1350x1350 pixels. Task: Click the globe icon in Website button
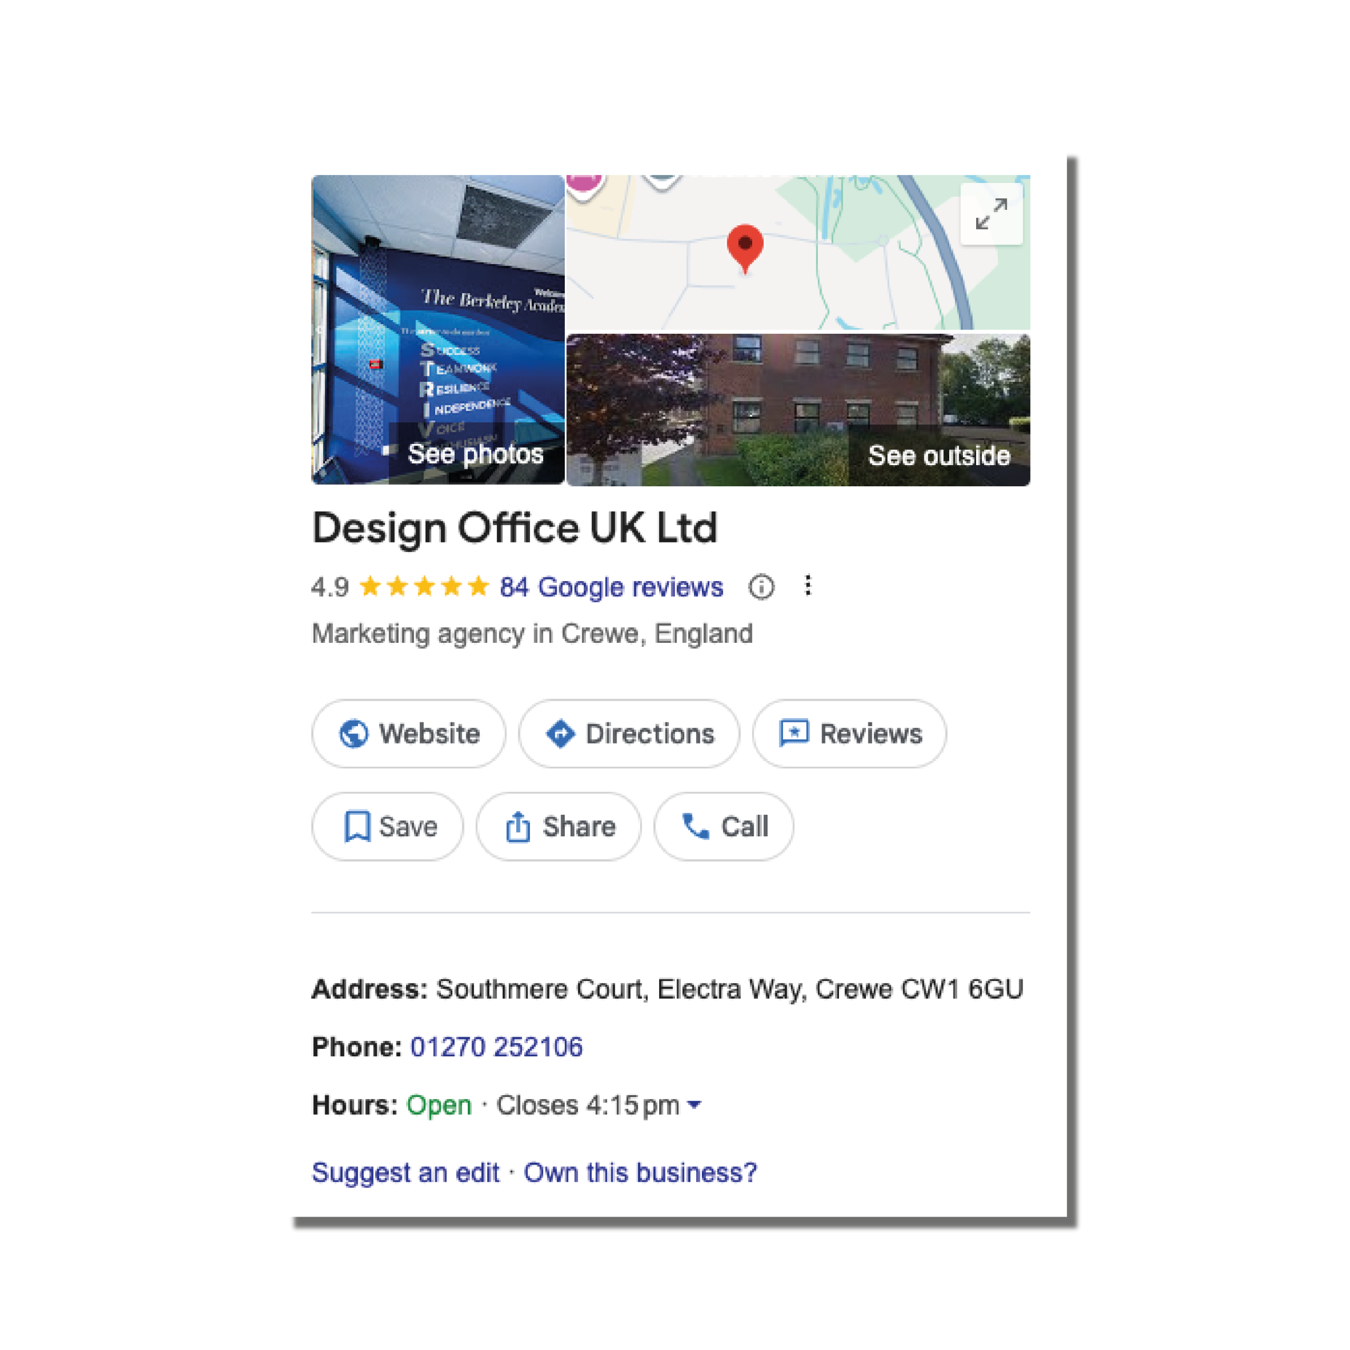(353, 734)
